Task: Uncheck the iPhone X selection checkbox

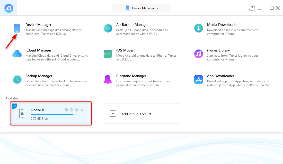Action: coord(14,106)
